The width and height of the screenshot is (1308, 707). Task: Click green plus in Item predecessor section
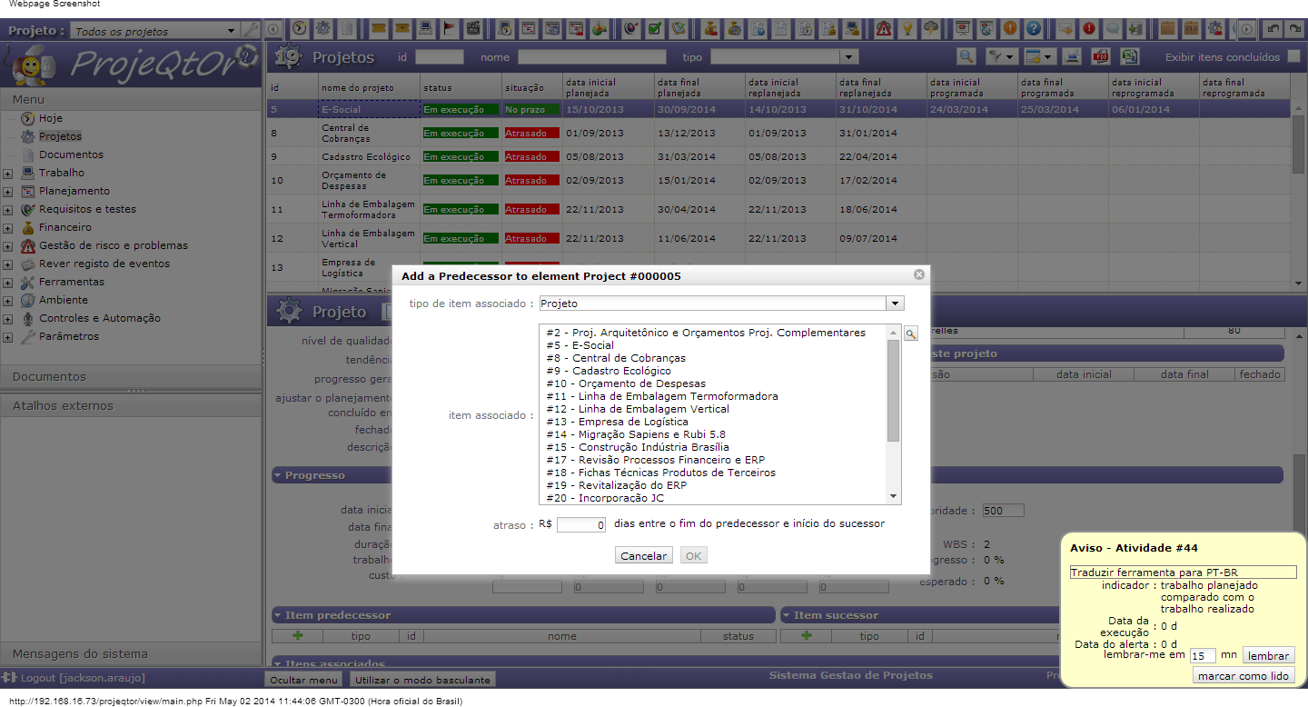[x=297, y=636]
